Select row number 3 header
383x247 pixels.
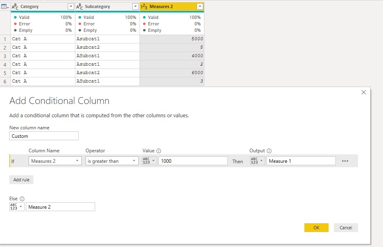(5, 56)
